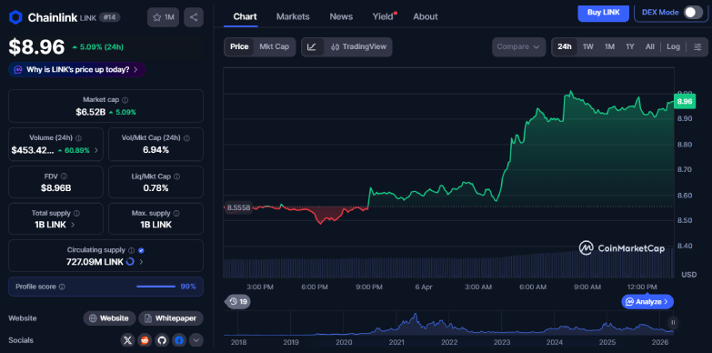Click the Volume (24h) info icon
712x353 pixels.
[x=78, y=138]
